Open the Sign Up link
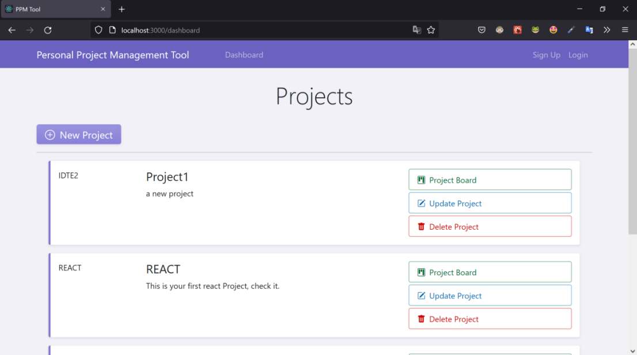 pyautogui.click(x=546, y=55)
